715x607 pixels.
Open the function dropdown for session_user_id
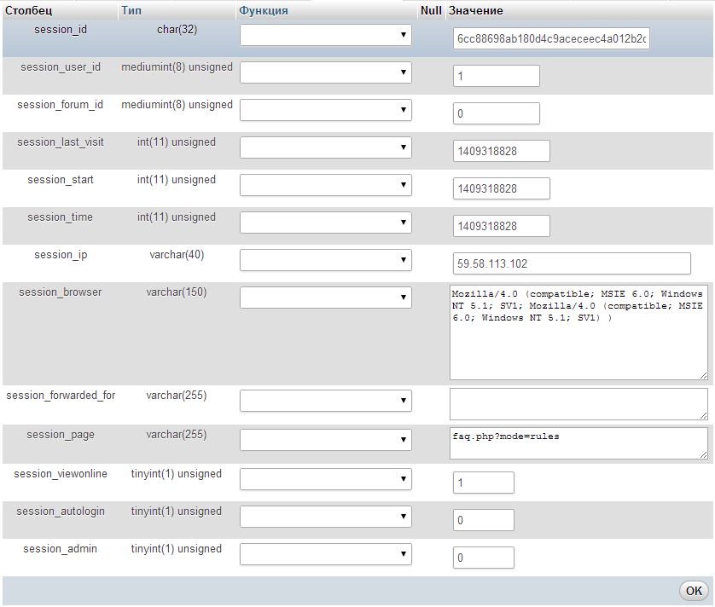(x=325, y=72)
